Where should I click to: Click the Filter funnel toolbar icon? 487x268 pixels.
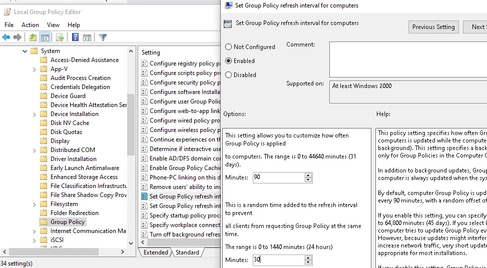(x=103, y=37)
